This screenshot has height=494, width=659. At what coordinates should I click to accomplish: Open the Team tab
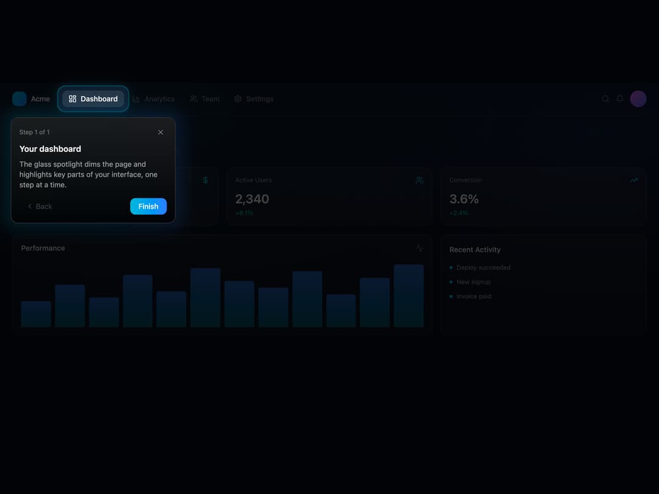pyautogui.click(x=204, y=99)
